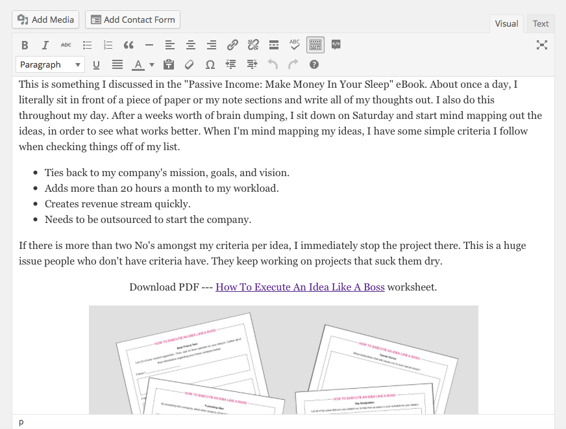The height and width of the screenshot is (429, 566).
Task: Place cursor in 'If there is more than two No's' paragraph
Action: (273, 253)
